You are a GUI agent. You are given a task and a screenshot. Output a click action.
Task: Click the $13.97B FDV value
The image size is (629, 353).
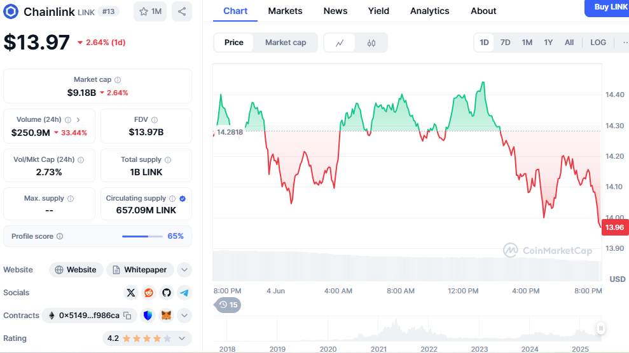pyautogui.click(x=146, y=133)
